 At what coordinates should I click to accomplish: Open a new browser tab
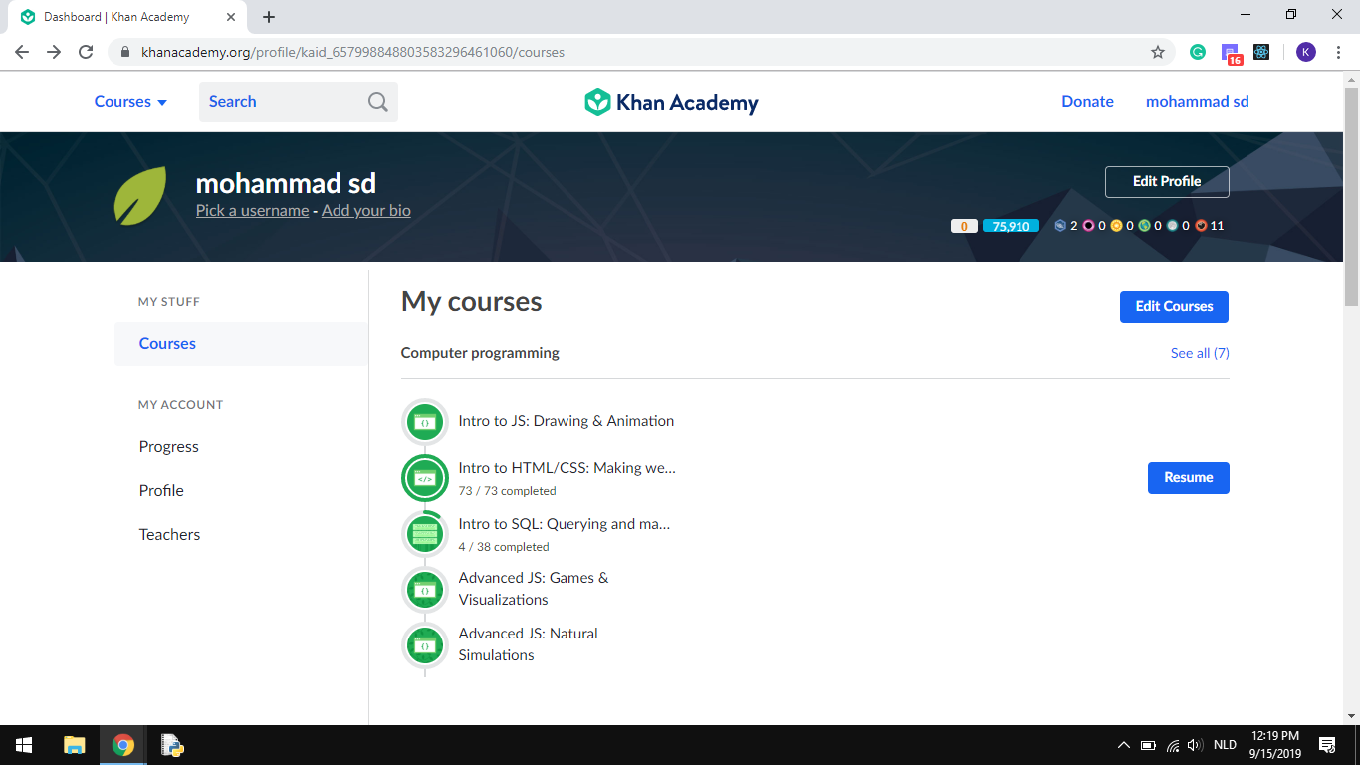269,17
